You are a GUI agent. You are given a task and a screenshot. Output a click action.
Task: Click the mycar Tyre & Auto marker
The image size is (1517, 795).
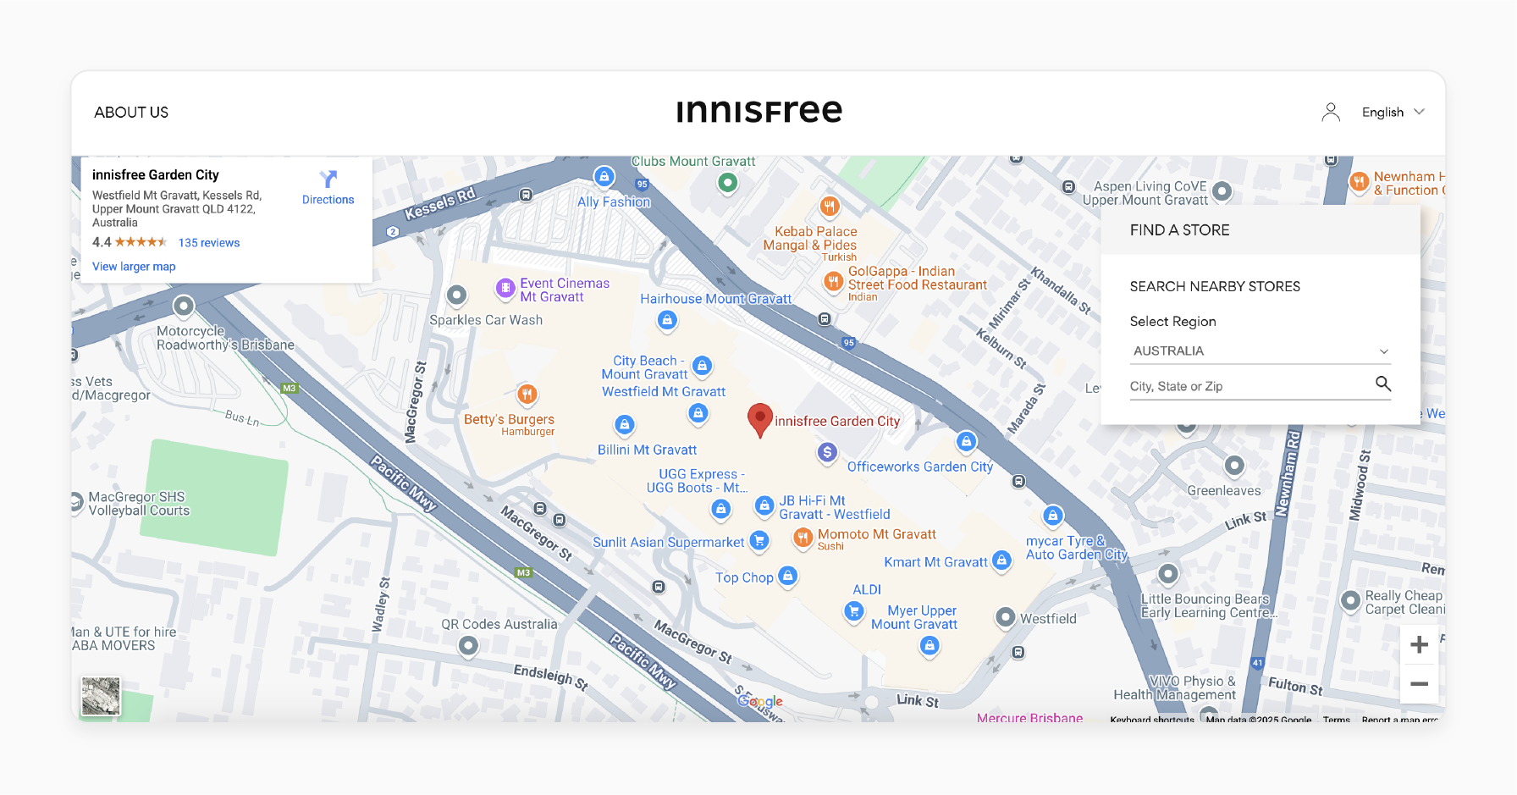1052,515
